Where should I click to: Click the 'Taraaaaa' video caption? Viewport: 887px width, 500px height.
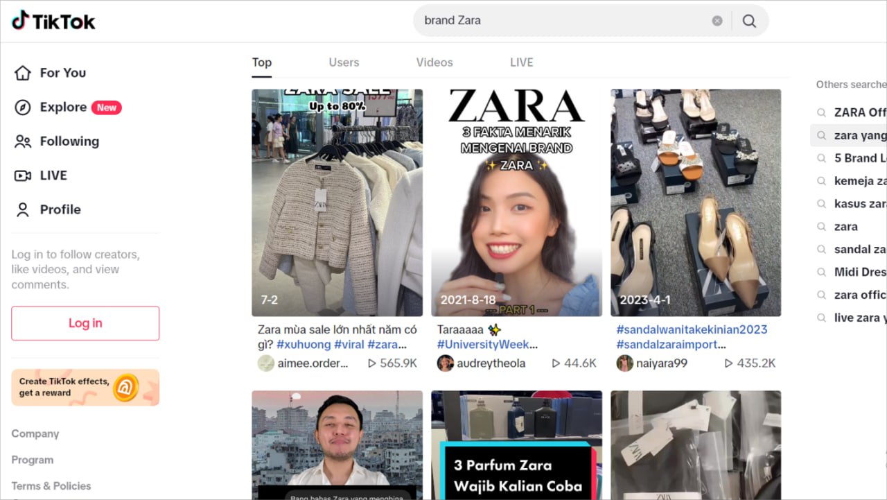click(462, 329)
